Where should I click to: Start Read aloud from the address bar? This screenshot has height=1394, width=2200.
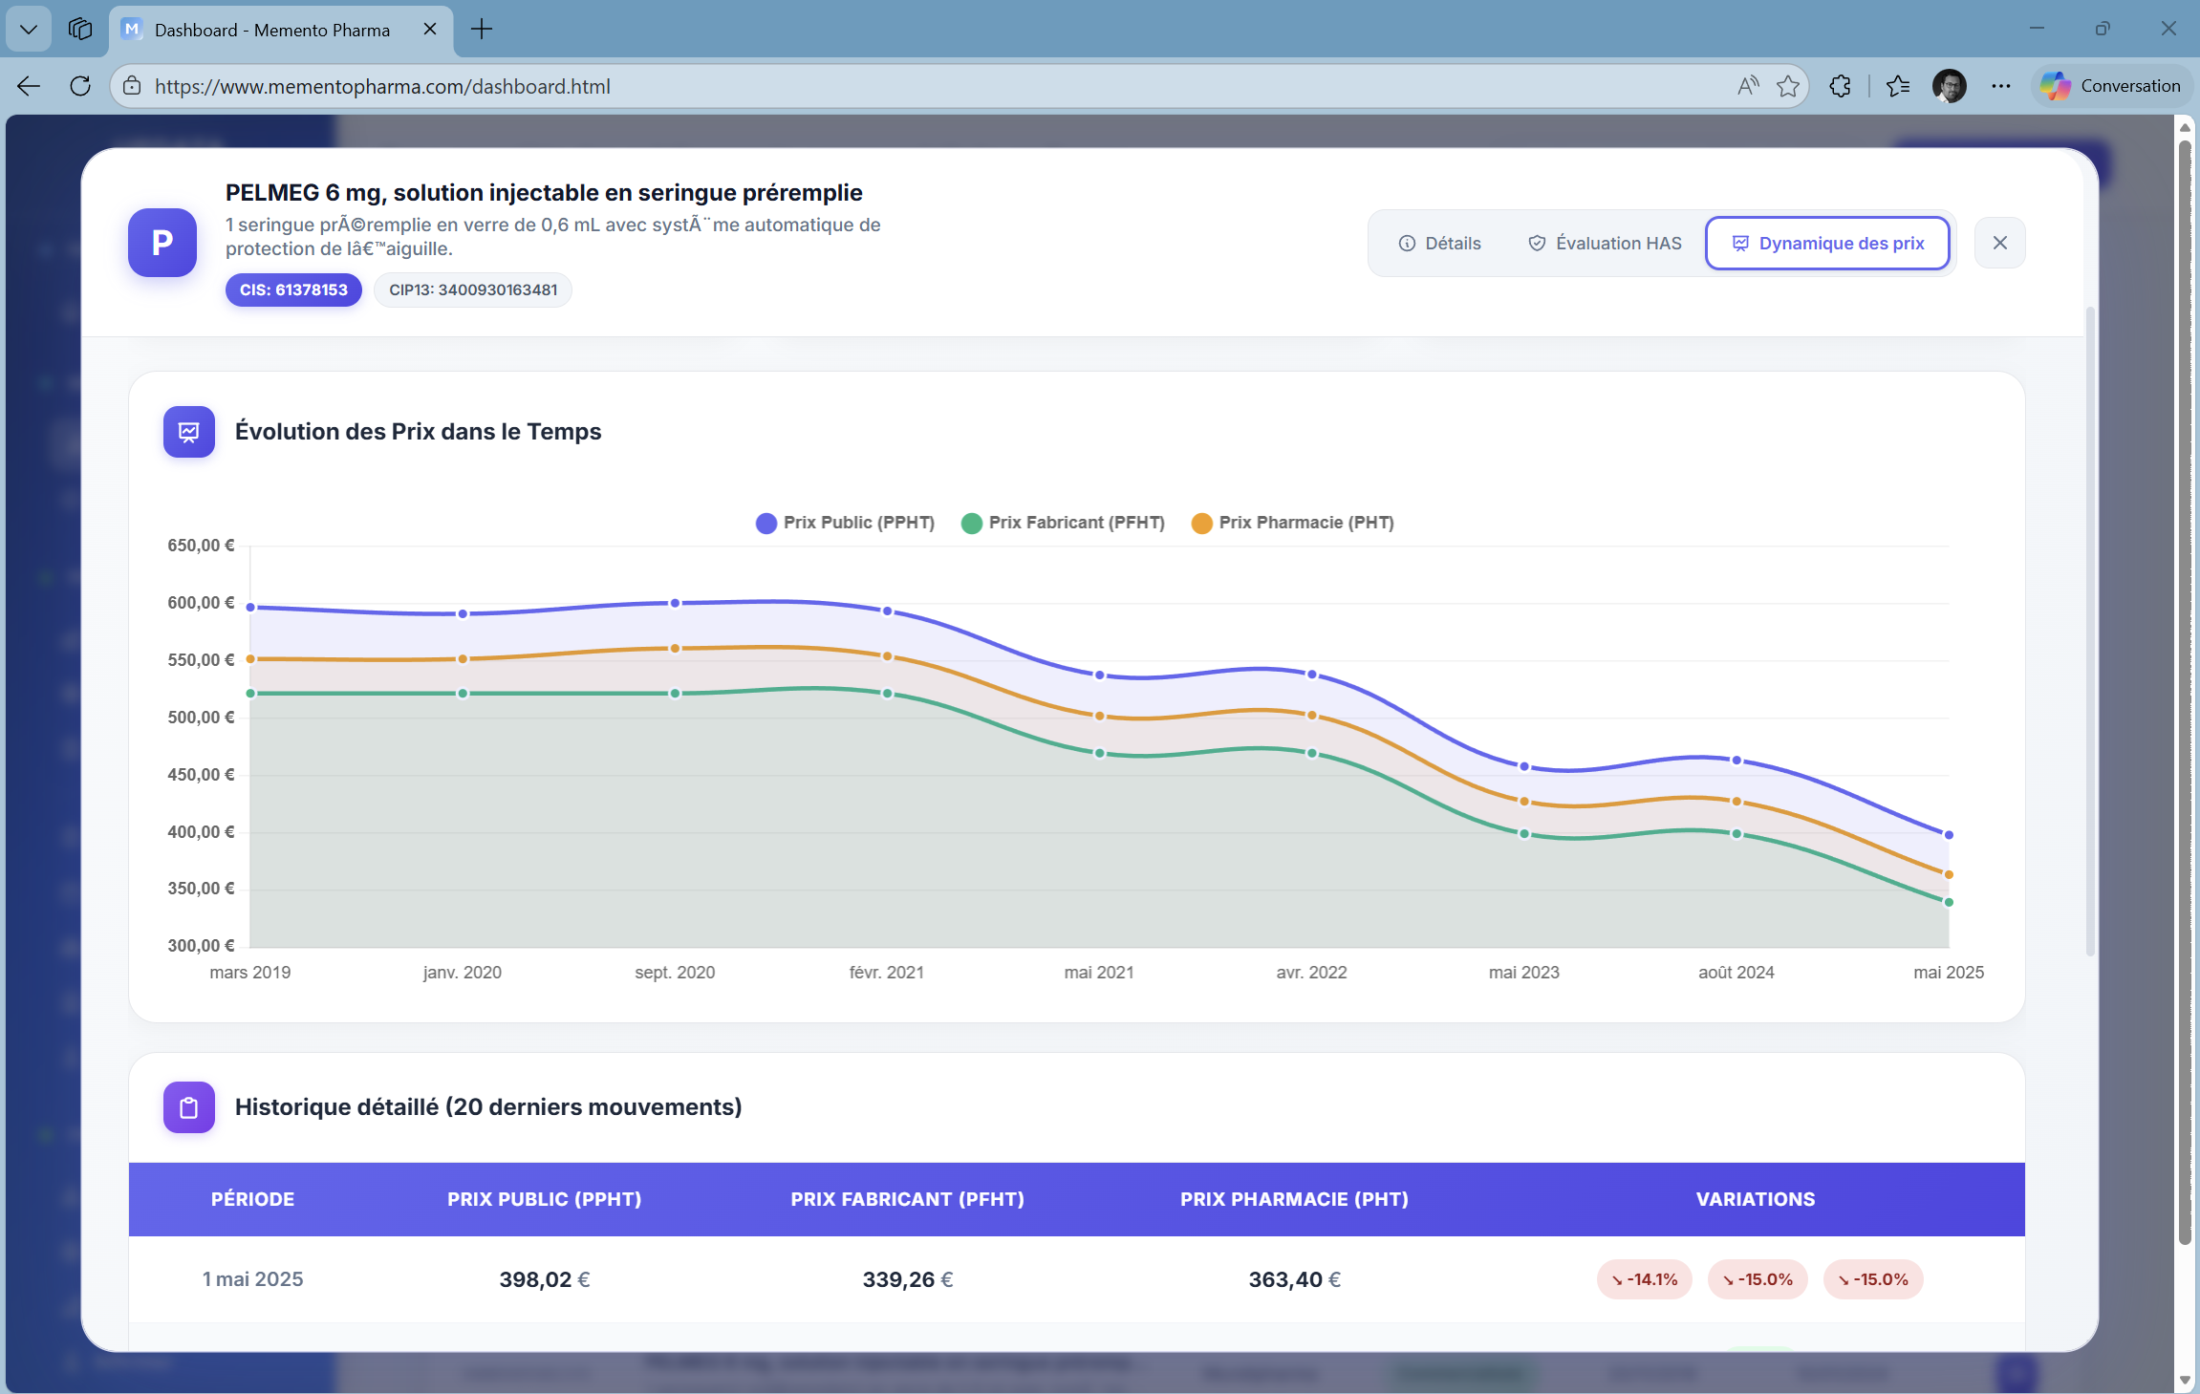(x=1746, y=86)
